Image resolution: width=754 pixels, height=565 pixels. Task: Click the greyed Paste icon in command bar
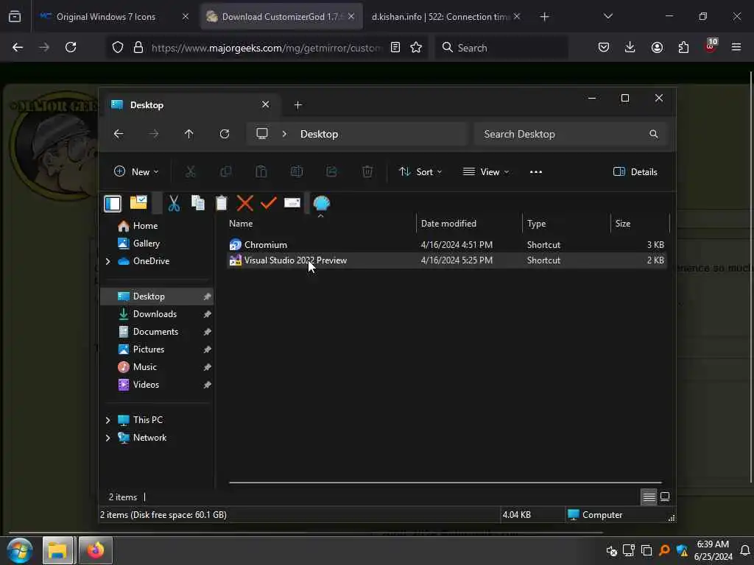[261, 171]
